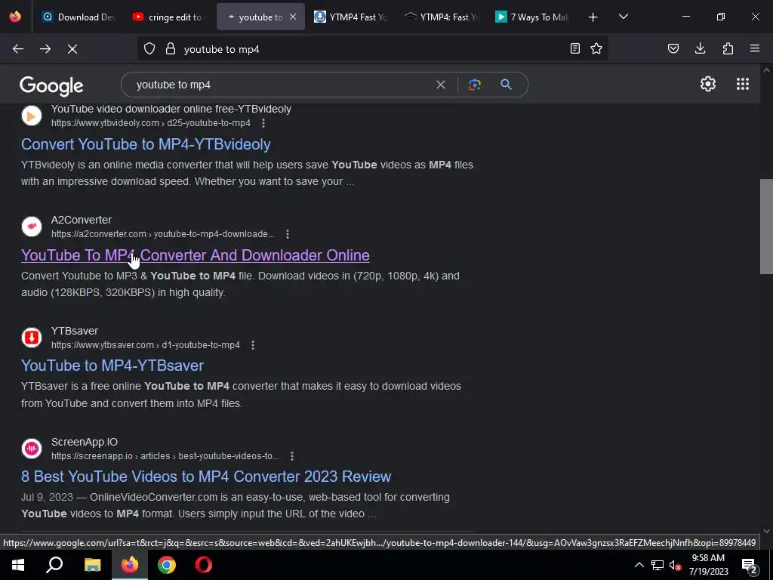Image resolution: width=773 pixels, height=580 pixels.
Task: Switch to the Download Des tab
Action: [78, 17]
